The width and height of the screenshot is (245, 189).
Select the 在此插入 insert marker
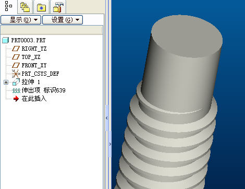pos(34,99)
